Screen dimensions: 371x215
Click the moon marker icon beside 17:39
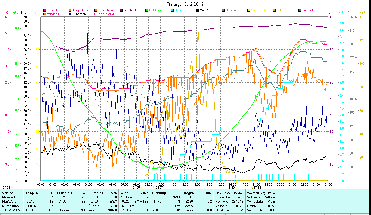(x=252, y=187)
